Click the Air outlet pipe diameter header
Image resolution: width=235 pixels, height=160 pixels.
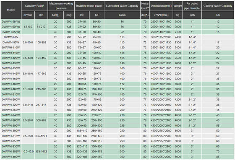pyautogui.click(x=192, y=6)
